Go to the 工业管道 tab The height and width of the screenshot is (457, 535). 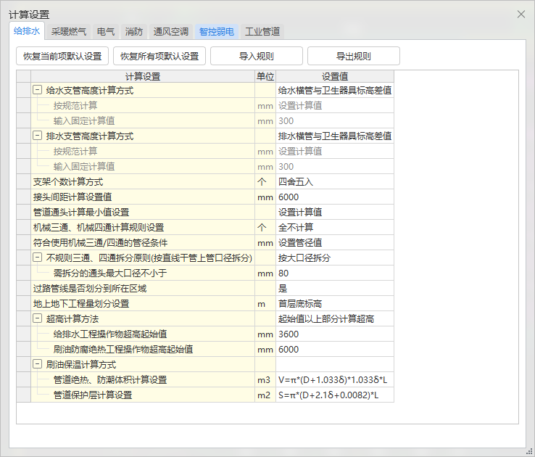[x=262, y=31]
